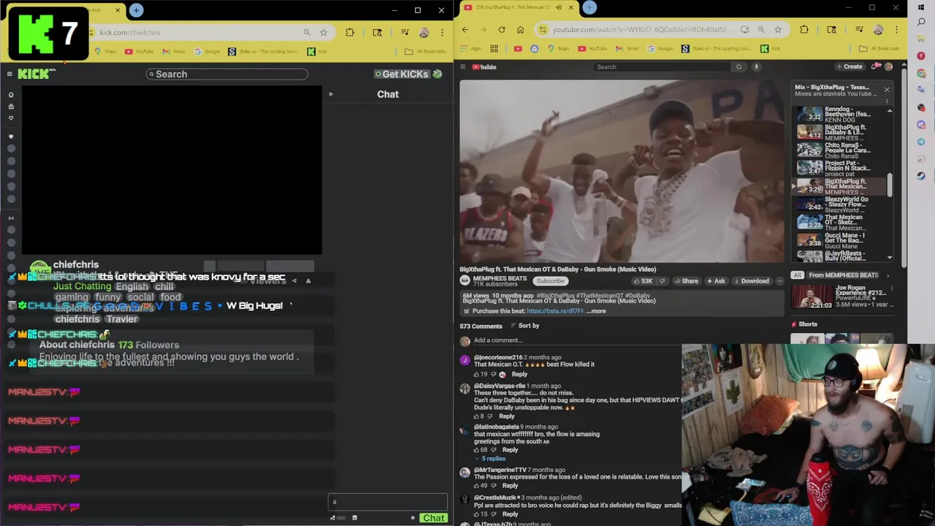Reload the YouTube page

point(502,29)
